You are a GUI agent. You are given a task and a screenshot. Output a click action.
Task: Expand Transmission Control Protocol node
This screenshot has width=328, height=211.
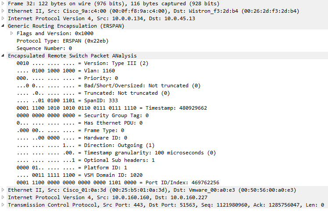coord(3,205)
